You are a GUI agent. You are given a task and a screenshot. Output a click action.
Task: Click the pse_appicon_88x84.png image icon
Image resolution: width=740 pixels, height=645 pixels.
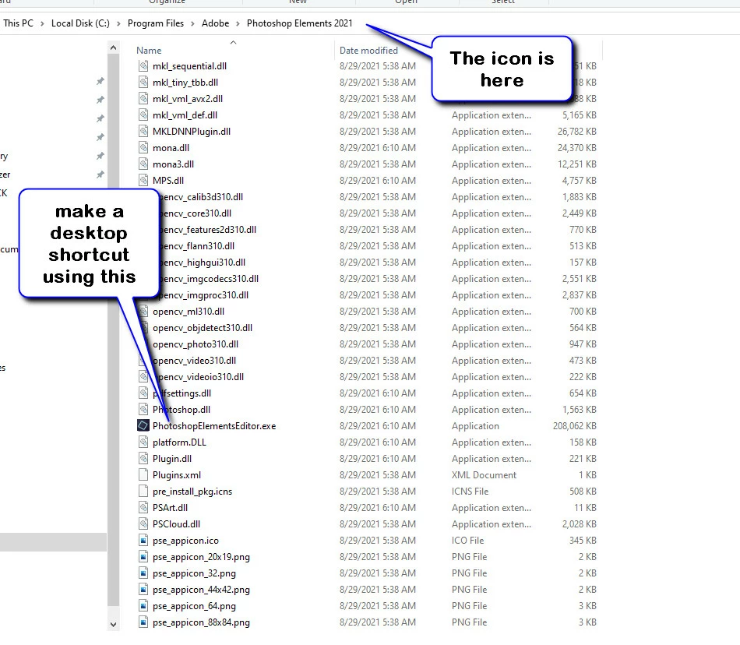(x=143, y=622)
